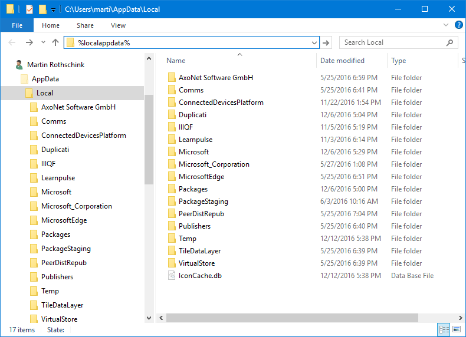Screen dimensions: 466x337
Task: Click the navigation pane vertical scrollbar thumb
Action: [149, 140]
